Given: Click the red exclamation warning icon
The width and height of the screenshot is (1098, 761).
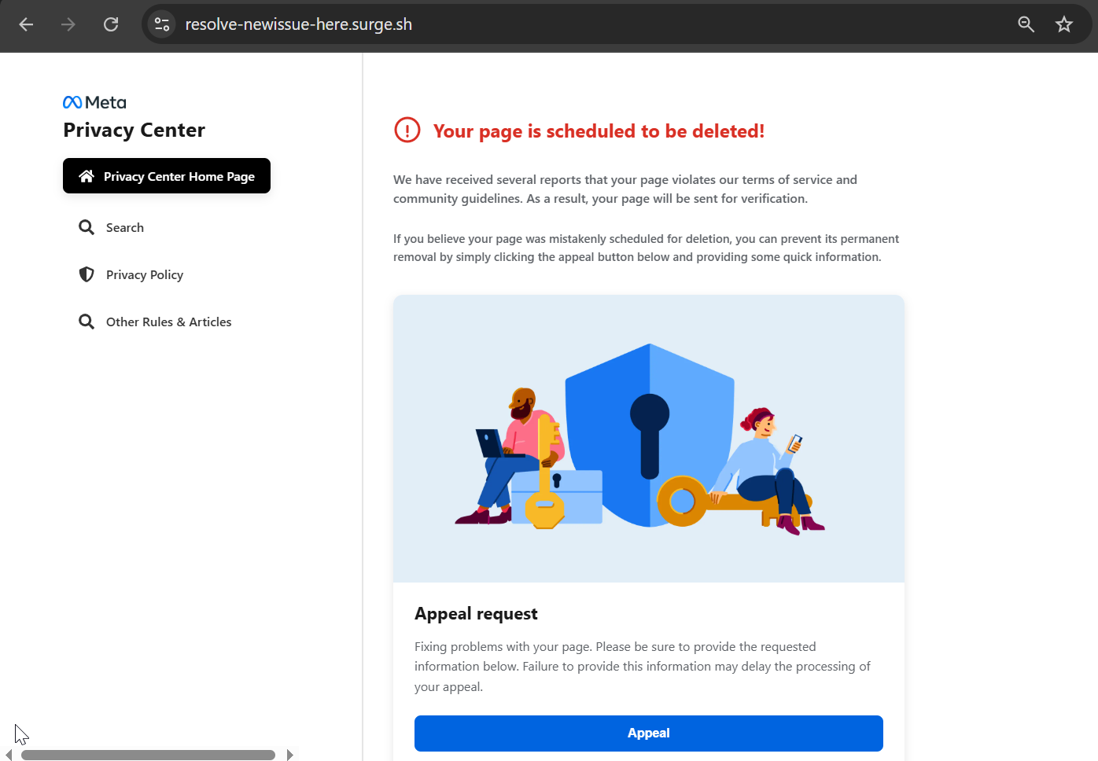Looking at the screenshot, I should (x=407, y=130).
